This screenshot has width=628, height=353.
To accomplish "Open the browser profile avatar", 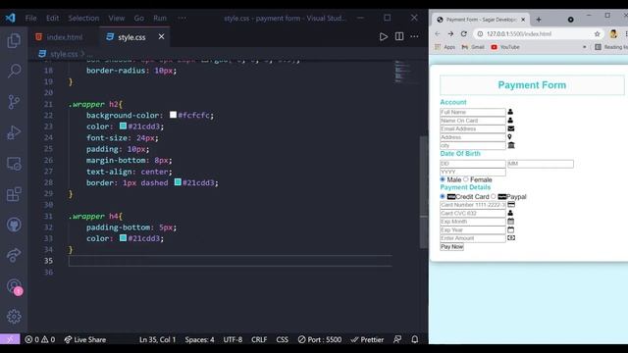I will [613, 34].
